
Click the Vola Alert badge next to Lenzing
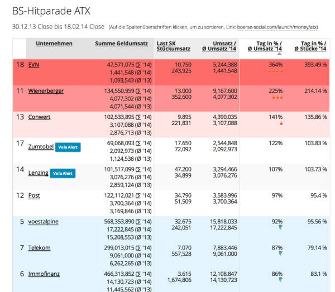click(x=62, y=174)
